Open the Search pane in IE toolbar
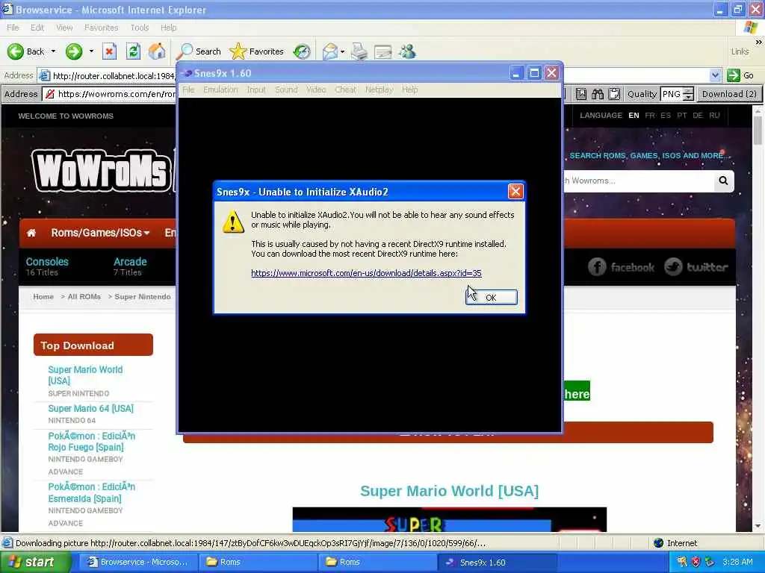The width and height of the screenshot is (765, 573). [x=199, y=51]
